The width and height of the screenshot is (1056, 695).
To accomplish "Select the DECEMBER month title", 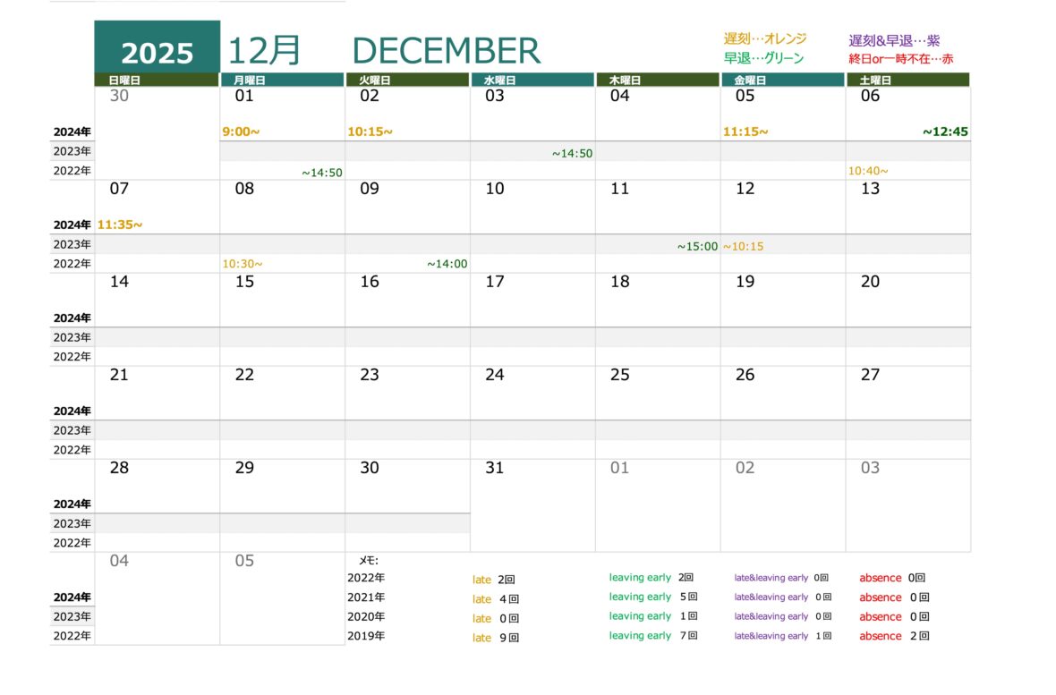I will [446, 51].
